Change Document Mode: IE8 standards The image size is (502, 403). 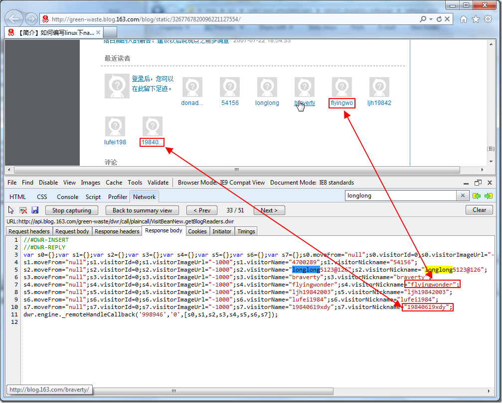[x=312, y=183]
